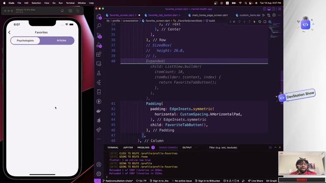The height and width of the screenshot is (183, 326).
Task: Split the editor to the right
Action: point(274,15)
